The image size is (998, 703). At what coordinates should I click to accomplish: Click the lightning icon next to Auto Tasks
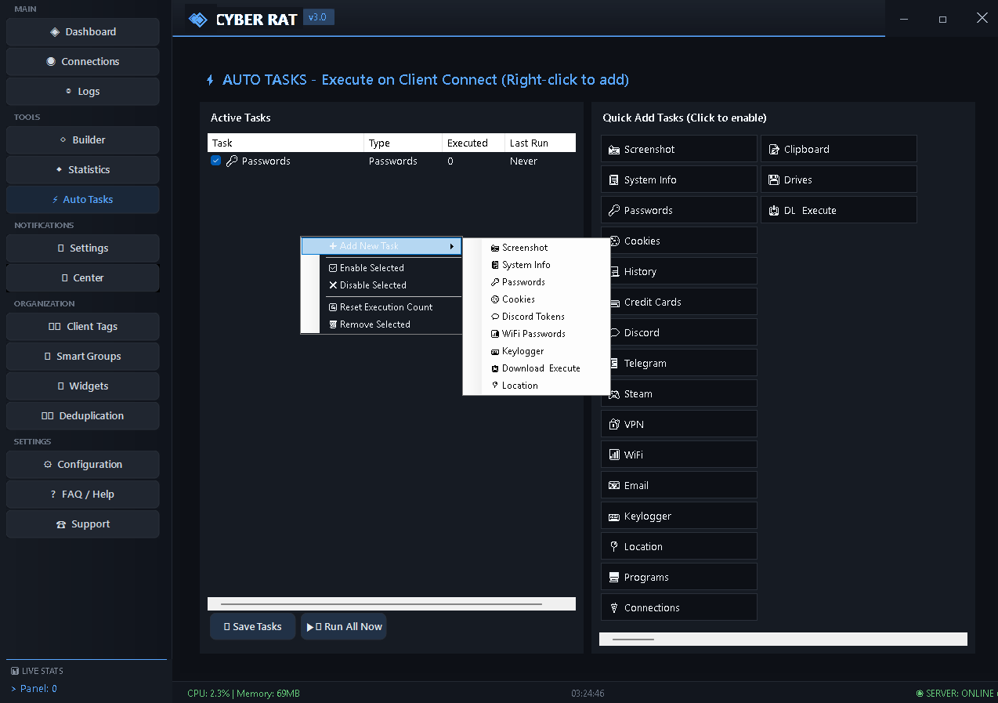click(55, 200)
